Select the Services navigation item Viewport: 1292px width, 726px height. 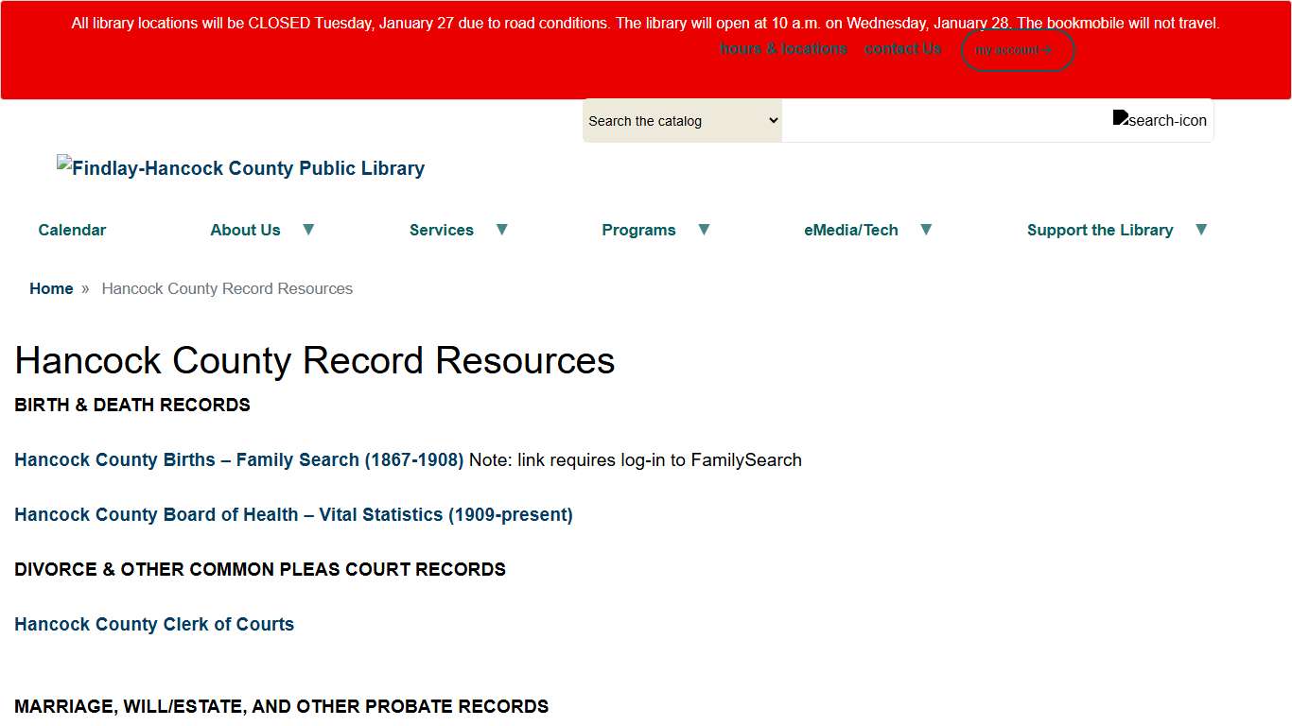442,230
